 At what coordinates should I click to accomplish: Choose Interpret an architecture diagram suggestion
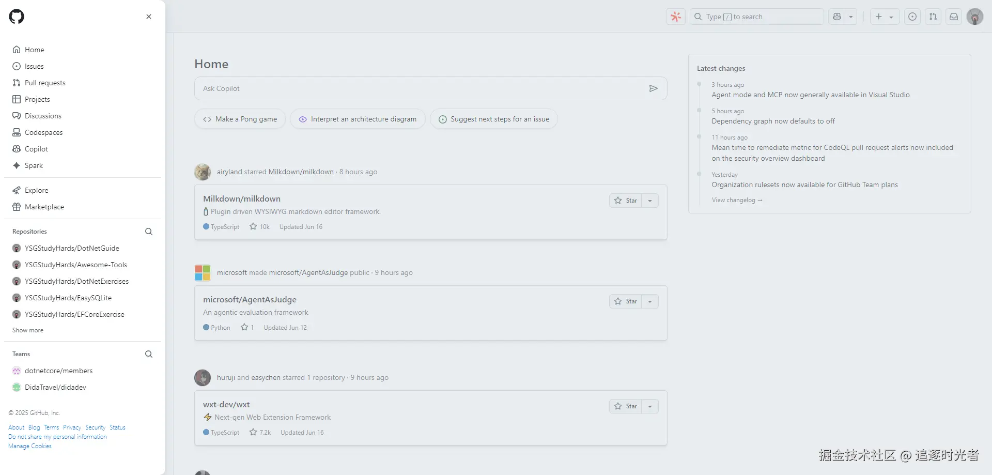pos(358,119)
